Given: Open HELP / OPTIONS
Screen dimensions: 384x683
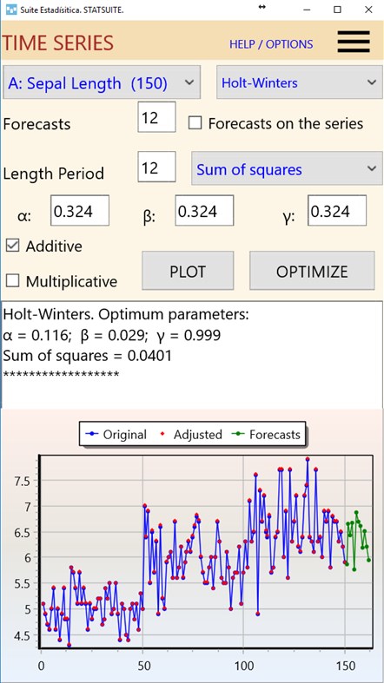Looking at the screenshot, I should point(271,44).
